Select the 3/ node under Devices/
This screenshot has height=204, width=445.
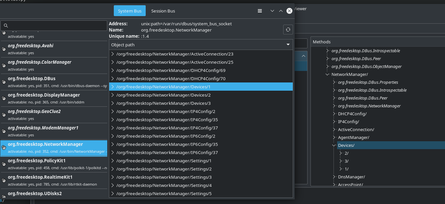click(347, 161)
